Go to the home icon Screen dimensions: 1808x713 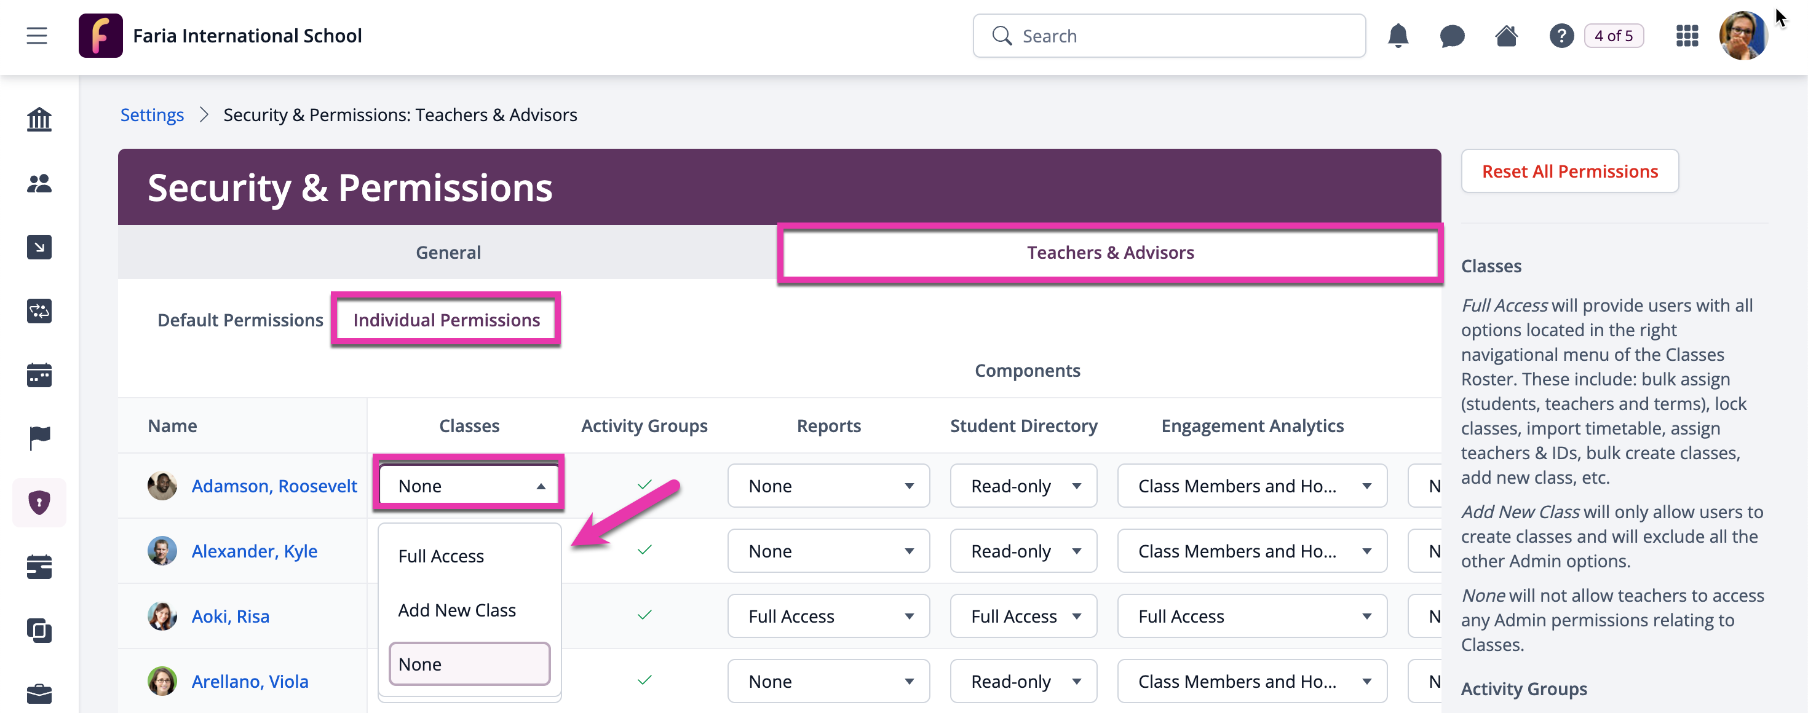click(x=1506, y=36)
